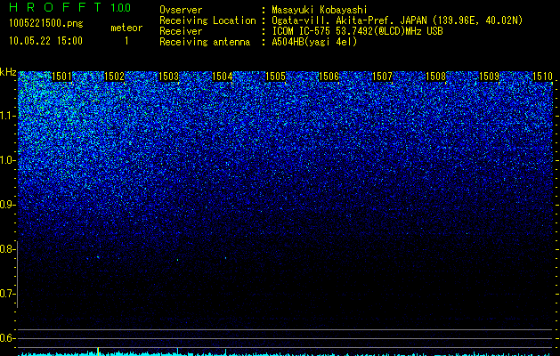The image size is (560, 356).
Task: Click the HROFFT 1.0.0 title text
Action: (x=69, y=7)
